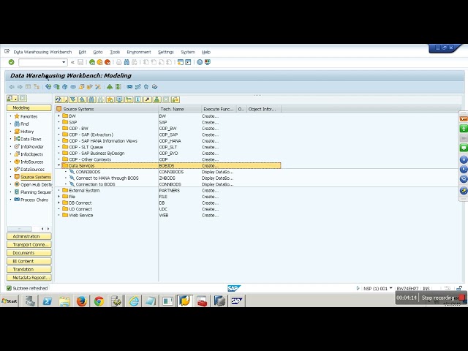Expand the ODP - SLT Queue folder
This screenshot has height=351, width=468.
(58, 147)
